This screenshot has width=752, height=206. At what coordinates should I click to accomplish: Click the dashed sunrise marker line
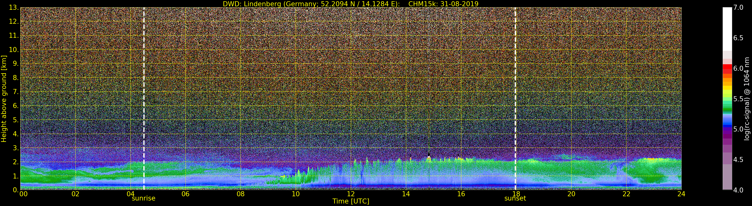144,98
